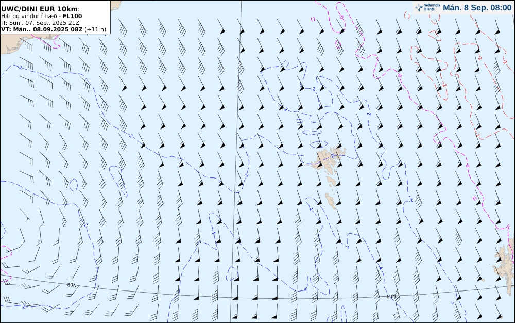Image resolution: width=515 pixels, height=323 pixels.
Task: Click the "IT: Sun.. 07. Sep.. 2025 21Z" line
Action: tap(40, 23)
